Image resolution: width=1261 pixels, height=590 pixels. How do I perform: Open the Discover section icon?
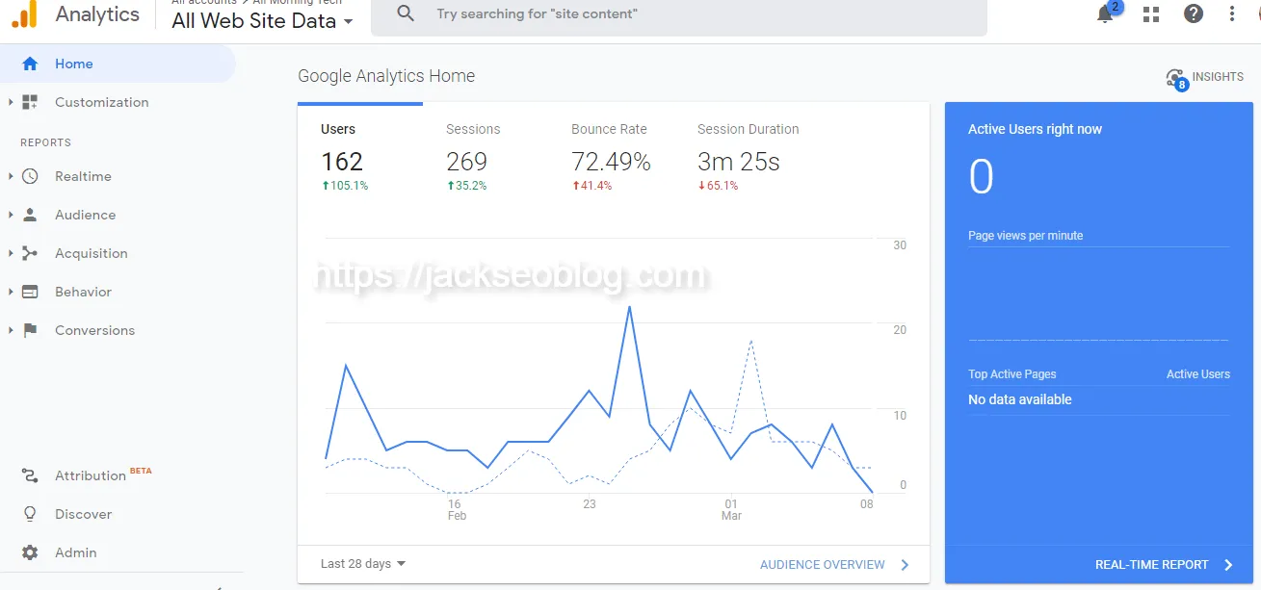[x=30, y=514]
